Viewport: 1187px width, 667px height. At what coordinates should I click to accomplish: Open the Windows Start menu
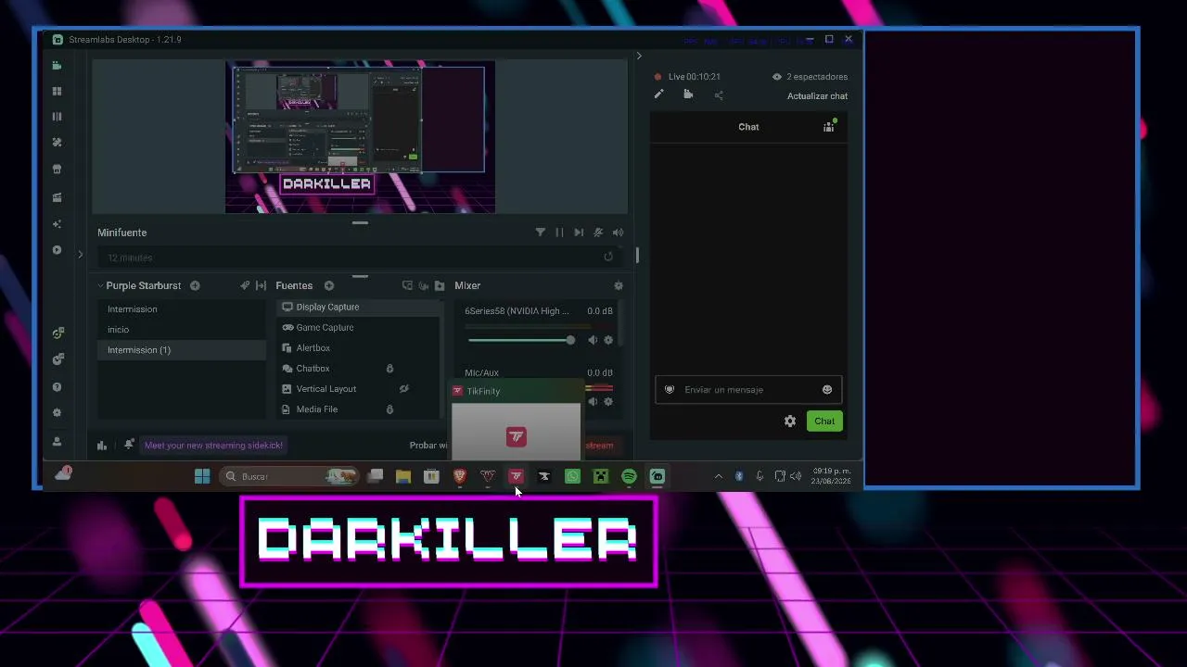pos(202,476)
